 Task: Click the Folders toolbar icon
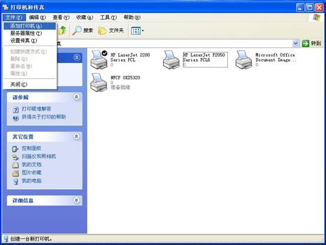pyautogui.click(x=102, y=31)
